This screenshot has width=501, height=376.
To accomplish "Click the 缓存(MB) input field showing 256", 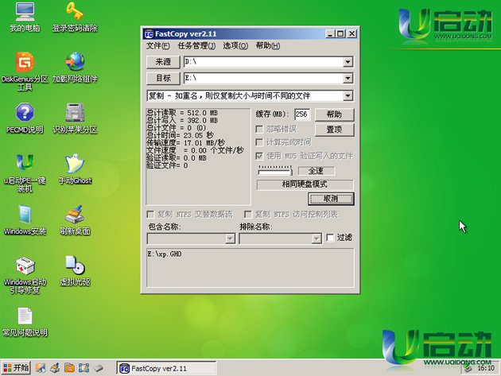I will [x=302, y=114].
